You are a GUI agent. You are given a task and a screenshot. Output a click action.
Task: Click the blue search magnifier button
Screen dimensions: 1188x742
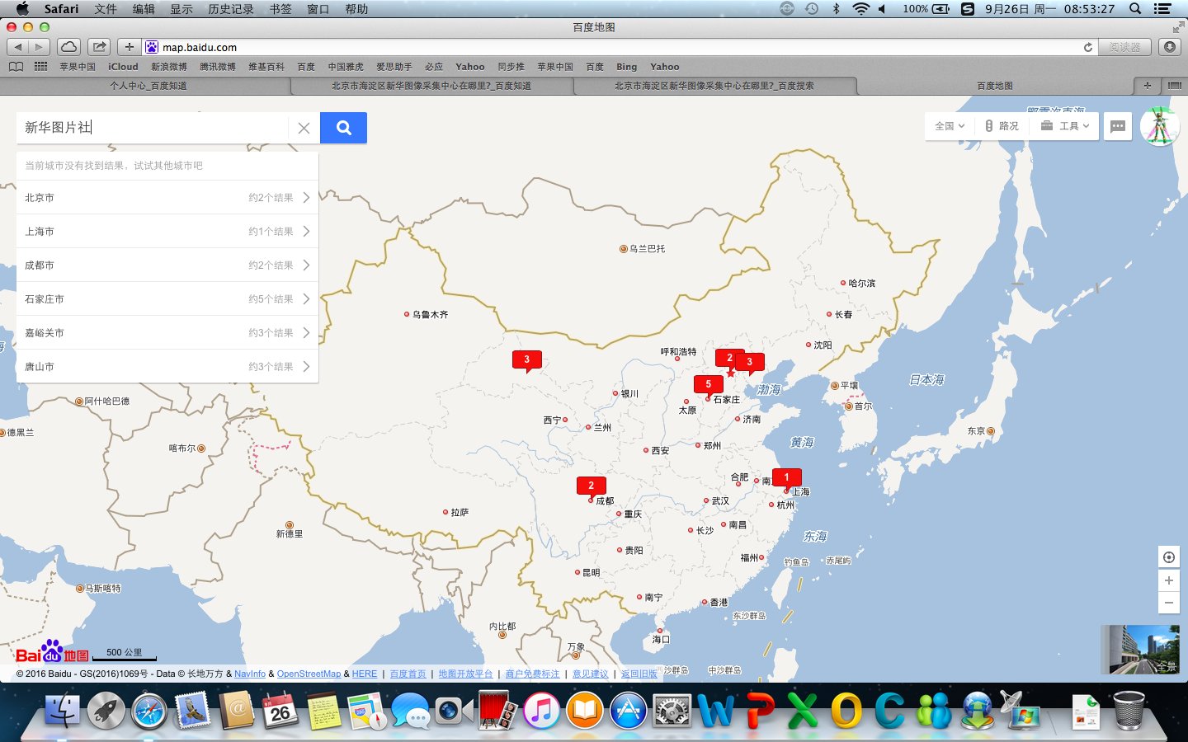pos(343,128)
